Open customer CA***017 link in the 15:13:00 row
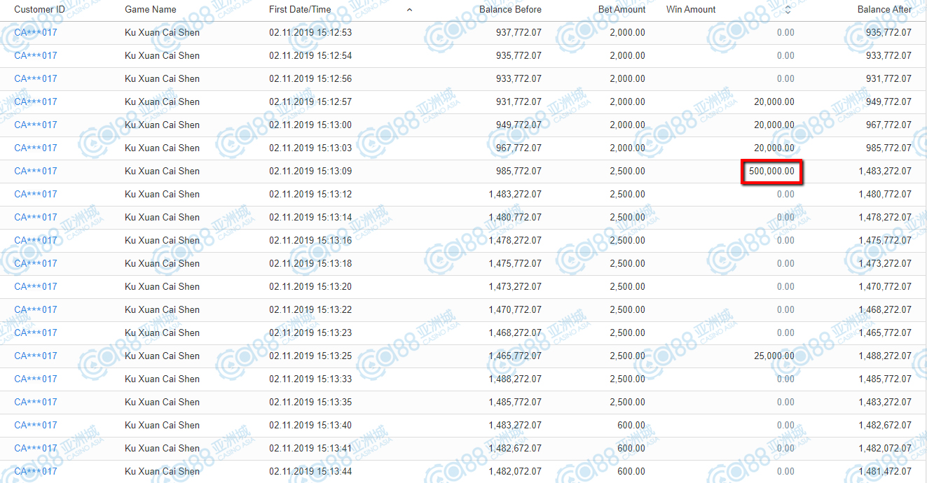927x483 pixels. coord(36,125)
